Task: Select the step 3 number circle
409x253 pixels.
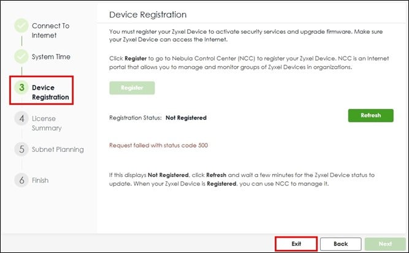Action: [21, 87]
